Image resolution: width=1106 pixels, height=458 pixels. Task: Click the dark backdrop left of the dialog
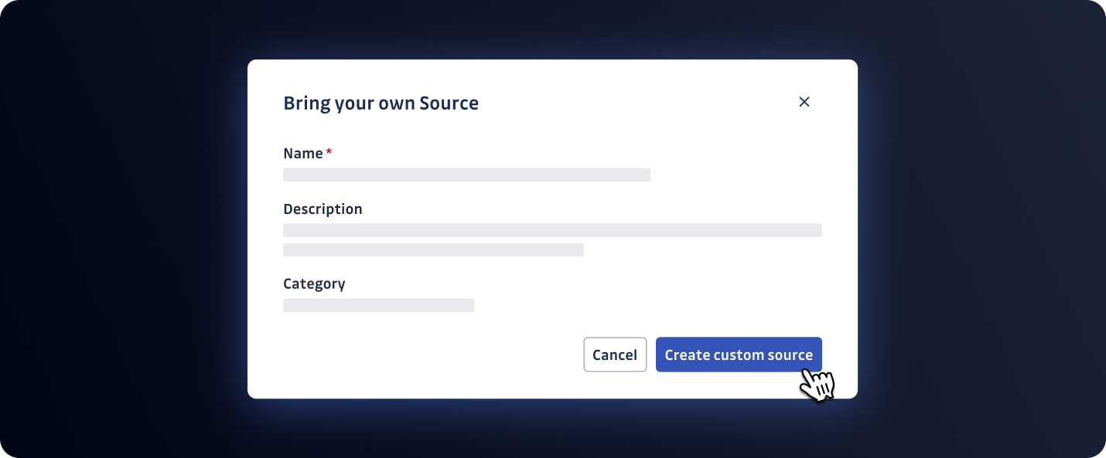(x=124, y=232)
